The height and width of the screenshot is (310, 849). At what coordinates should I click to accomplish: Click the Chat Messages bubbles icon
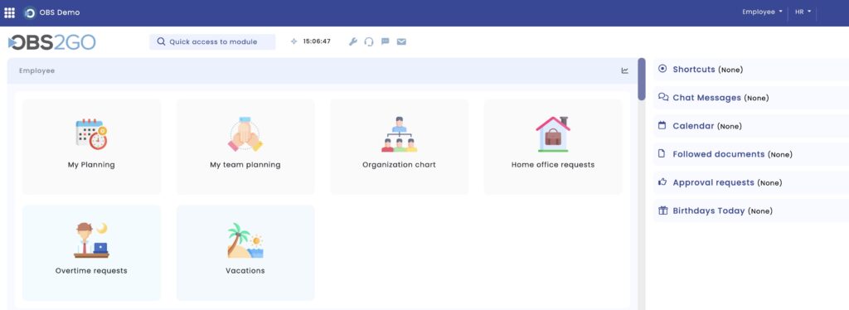(663, 97)
